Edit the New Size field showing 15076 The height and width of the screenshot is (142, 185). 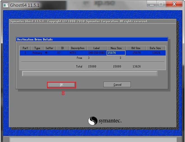[116, 53]
